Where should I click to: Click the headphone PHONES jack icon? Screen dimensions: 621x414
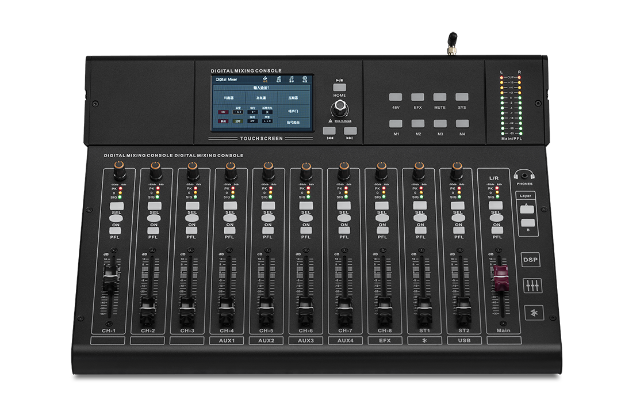point(524,175)
